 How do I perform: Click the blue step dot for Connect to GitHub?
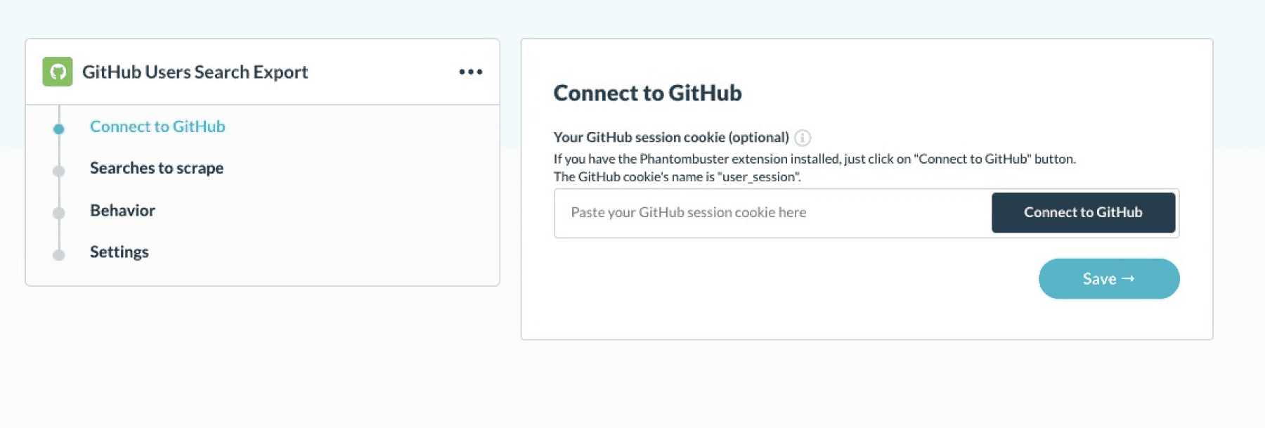[59, 129]
